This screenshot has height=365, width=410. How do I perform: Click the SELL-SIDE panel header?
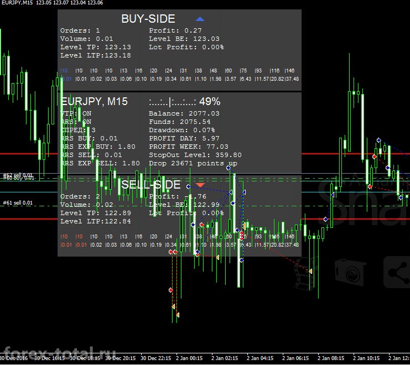pyautogui.click(x=151, y=185)
